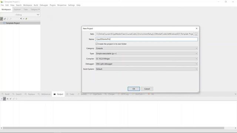The width and height of the screenshot is (237, 133).
Task: Open the View menu
Action: coord(12,5)
